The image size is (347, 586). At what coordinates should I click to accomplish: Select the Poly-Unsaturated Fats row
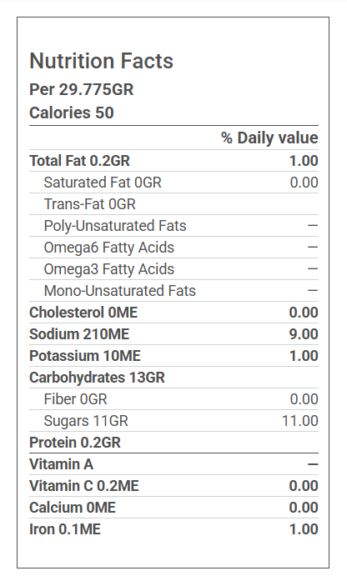pos(173,226)
